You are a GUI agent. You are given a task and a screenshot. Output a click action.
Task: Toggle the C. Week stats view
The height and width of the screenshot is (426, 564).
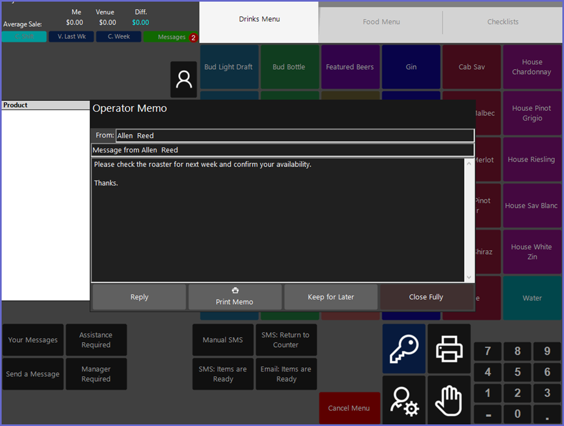[x=119, y=37]
